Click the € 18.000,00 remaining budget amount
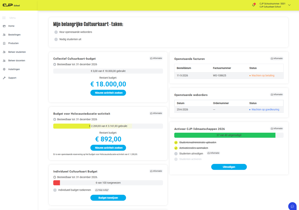299x210 pixels. point(108,84)
